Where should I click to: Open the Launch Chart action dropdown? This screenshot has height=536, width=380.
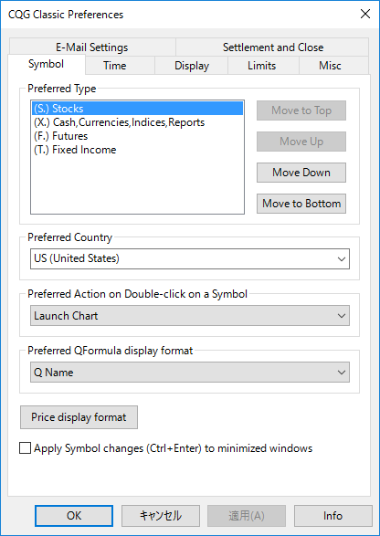coord(190,316)
